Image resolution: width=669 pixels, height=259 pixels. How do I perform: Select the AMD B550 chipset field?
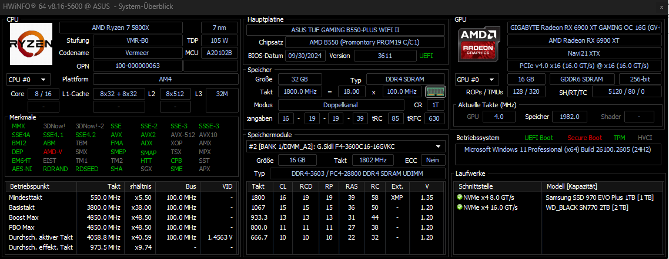[365, 43]
